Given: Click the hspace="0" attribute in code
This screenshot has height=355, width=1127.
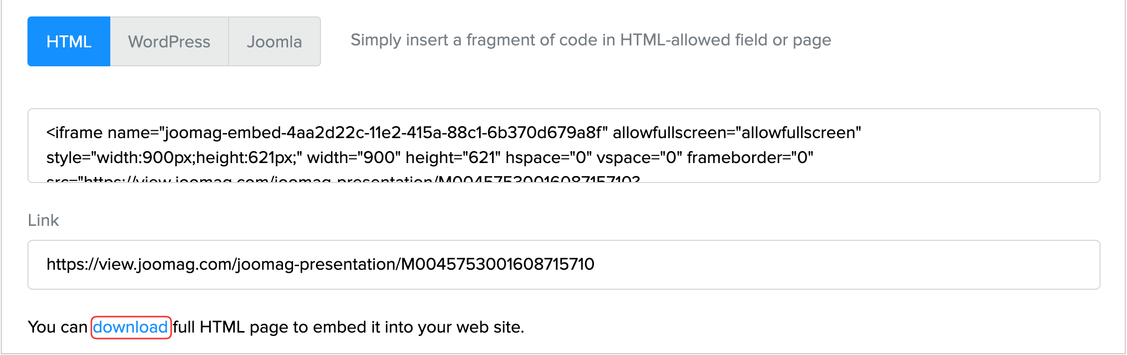Looking at the screenshot, I should 549,158.
